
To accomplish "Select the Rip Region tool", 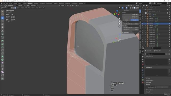I will (2, 75).
